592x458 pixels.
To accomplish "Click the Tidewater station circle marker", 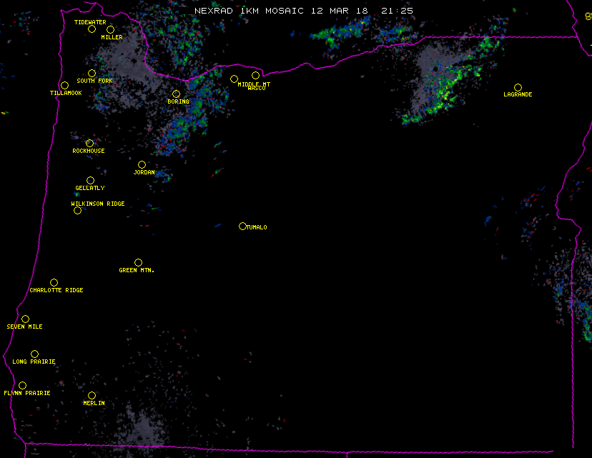I will point(92,29).
